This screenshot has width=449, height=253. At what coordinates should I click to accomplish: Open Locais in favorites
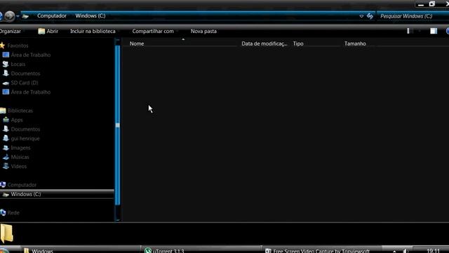pyautogui.click(x=18, y=64)
